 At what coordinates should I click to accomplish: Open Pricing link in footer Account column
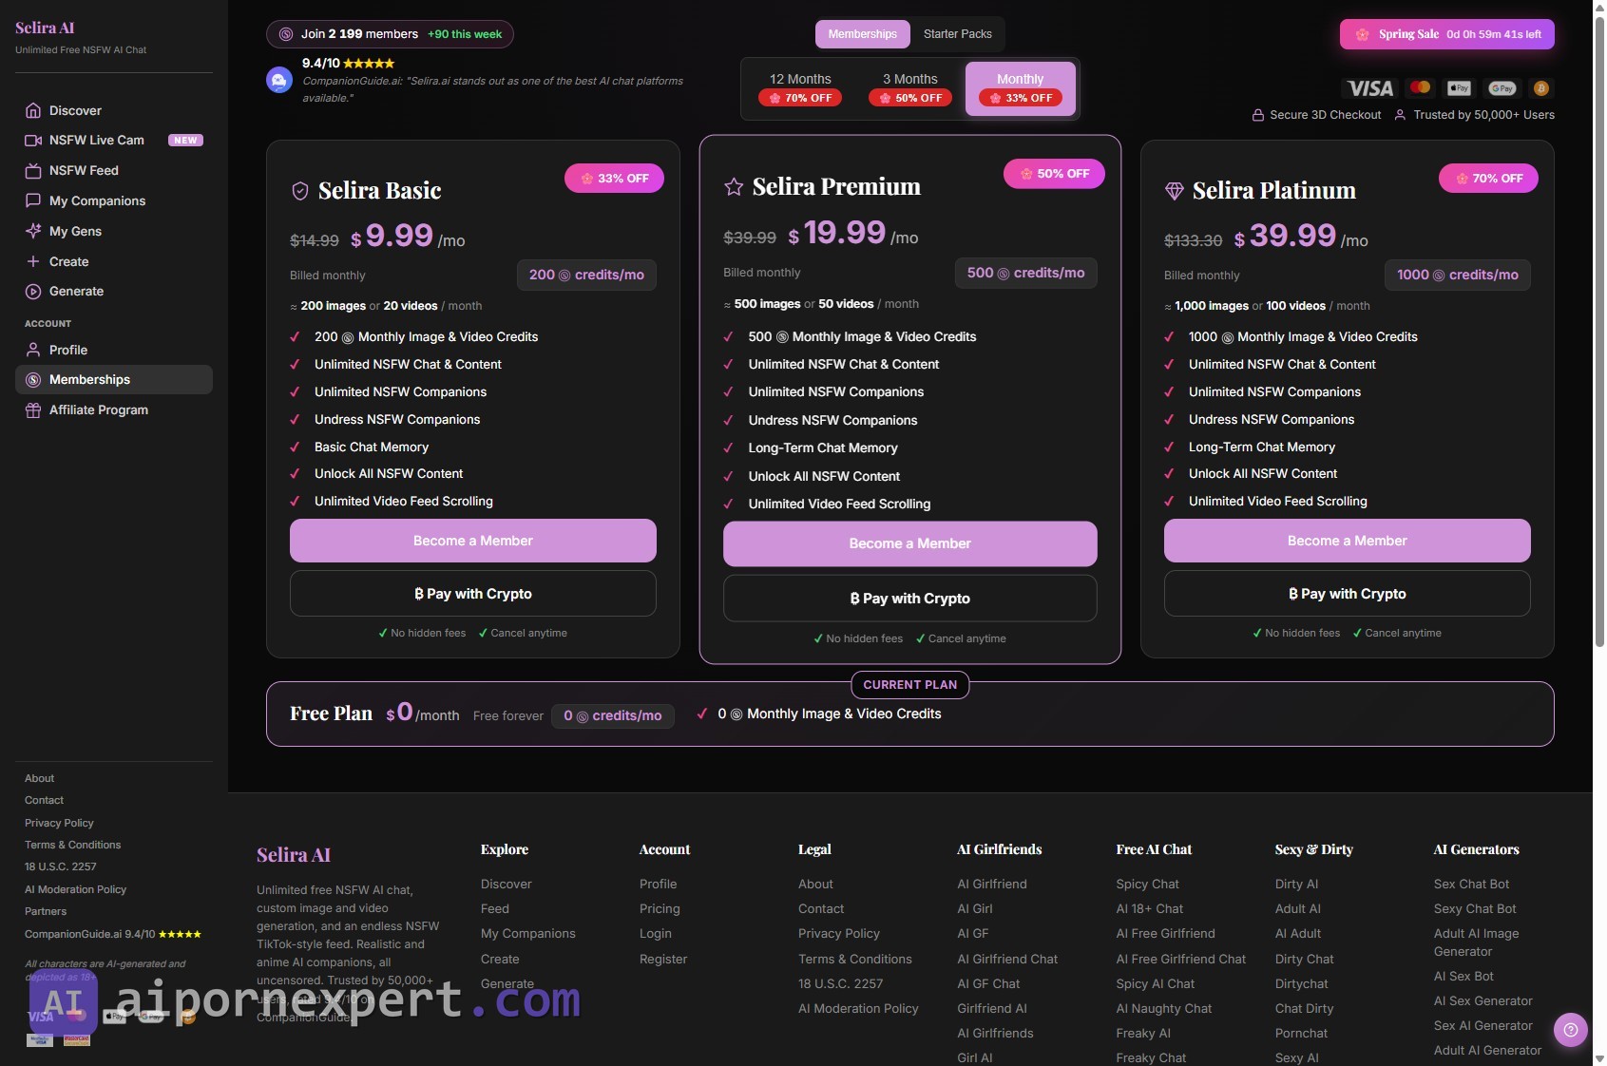660,909
